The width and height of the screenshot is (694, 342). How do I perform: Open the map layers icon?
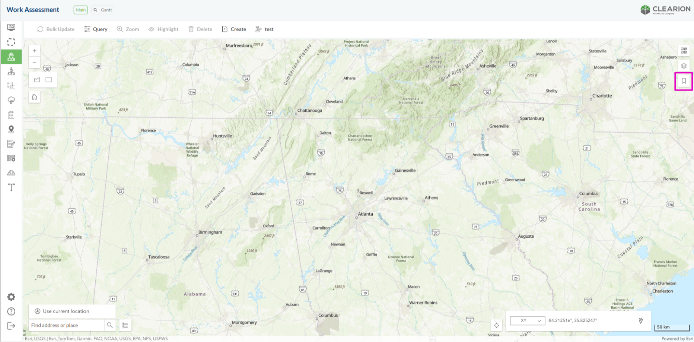(684, 66)
